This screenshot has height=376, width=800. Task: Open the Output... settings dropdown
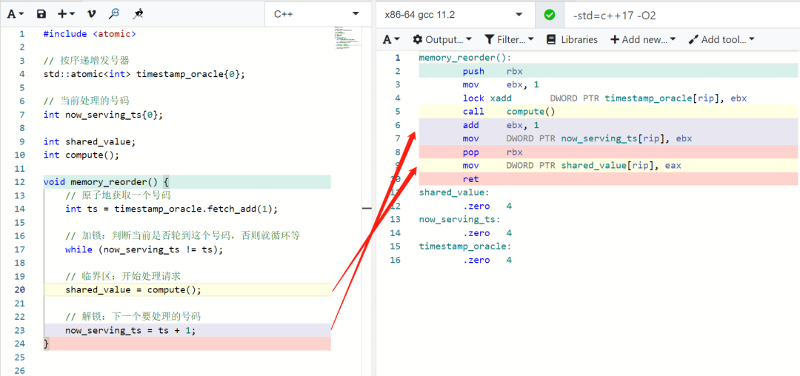coord(442,39)
